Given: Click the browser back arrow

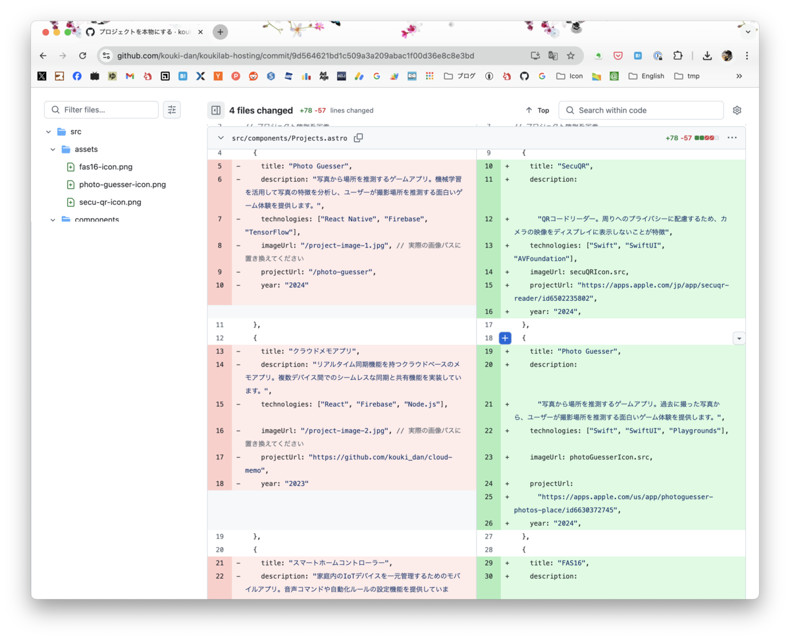Looking at the screenshot, I should (43, 56).
